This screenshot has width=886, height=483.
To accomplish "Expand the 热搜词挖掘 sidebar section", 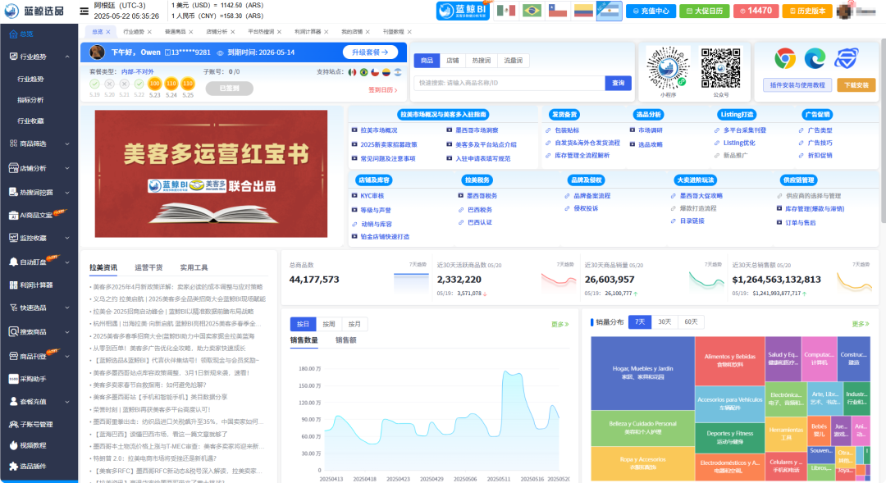I will coord(67,193).
